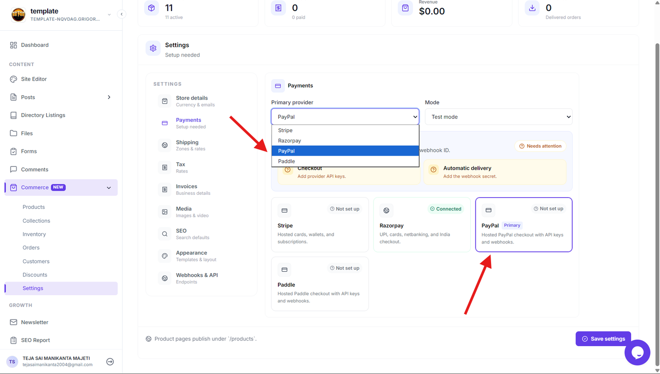This screenshot has height=374, width=660.
Task: Click the Dashboard grid icon
Action: (13, 45)
